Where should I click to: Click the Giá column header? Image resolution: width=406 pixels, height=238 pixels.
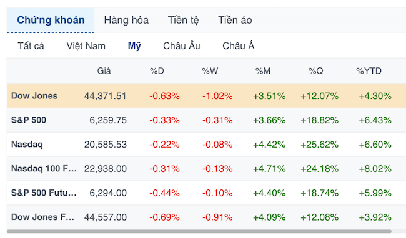click(x=104, y=71)
